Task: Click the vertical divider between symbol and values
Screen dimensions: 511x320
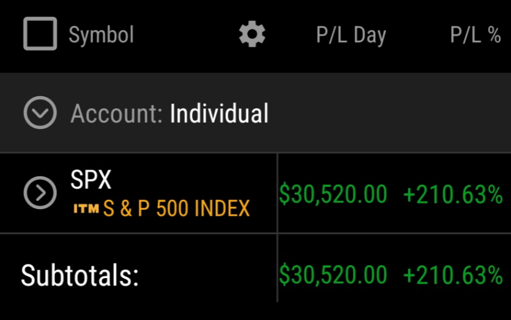Action: click(x=277, y=228)
